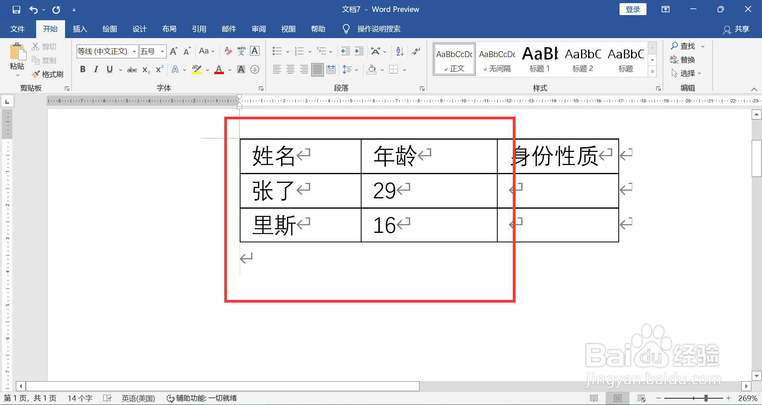Open the 视图 ribbon tab
762x405 pixels.
click(288, 29)
